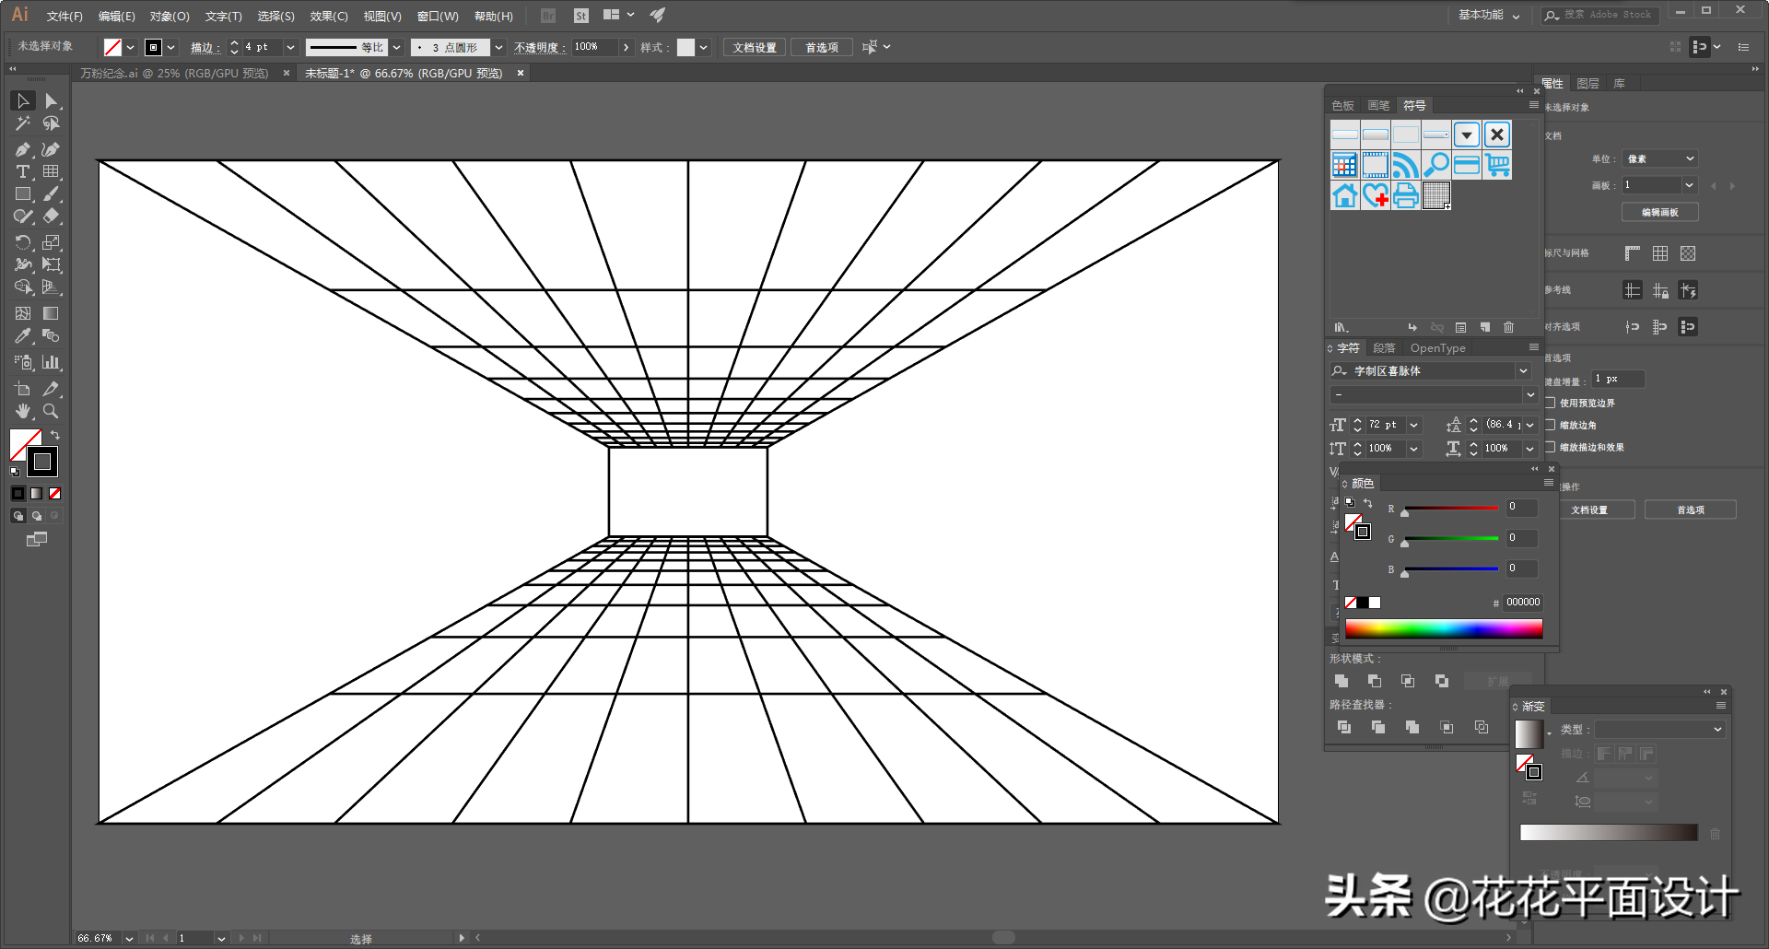
Task: Select the Zoom tool
Action: click(52, 411)
